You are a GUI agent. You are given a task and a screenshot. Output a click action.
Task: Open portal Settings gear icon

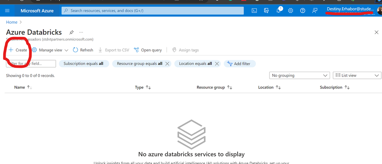click(x=290, y=11)
